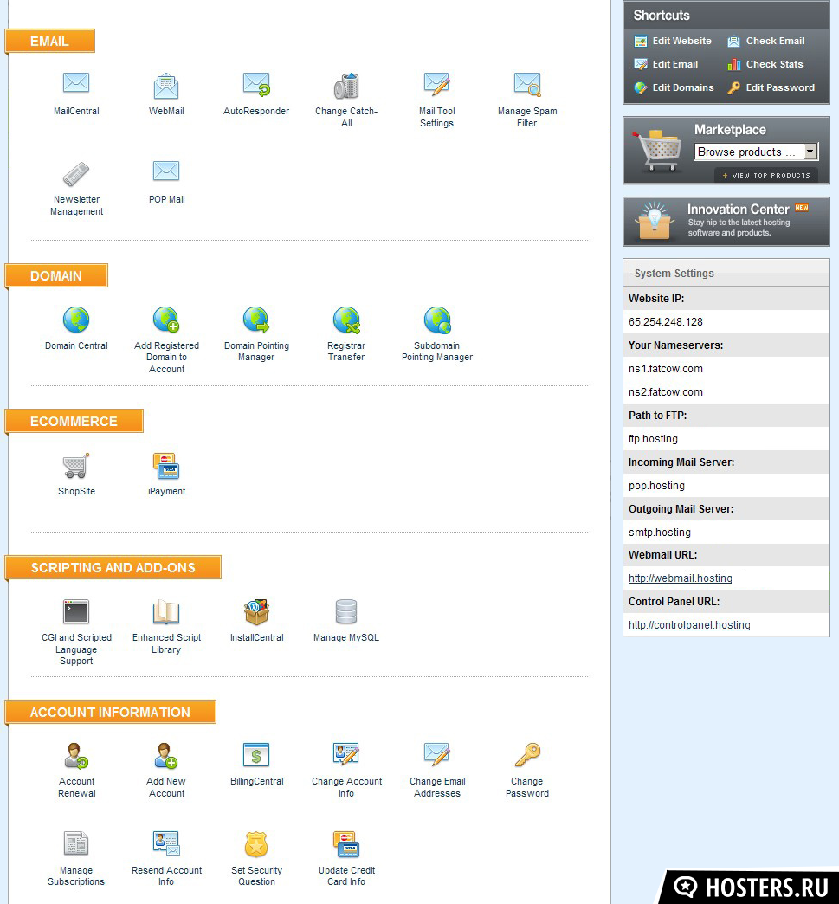Image resolution: width=839 pixels, height=904 pixels.
Task: Click the Resend Account Info icon
Action: [166, 843]
